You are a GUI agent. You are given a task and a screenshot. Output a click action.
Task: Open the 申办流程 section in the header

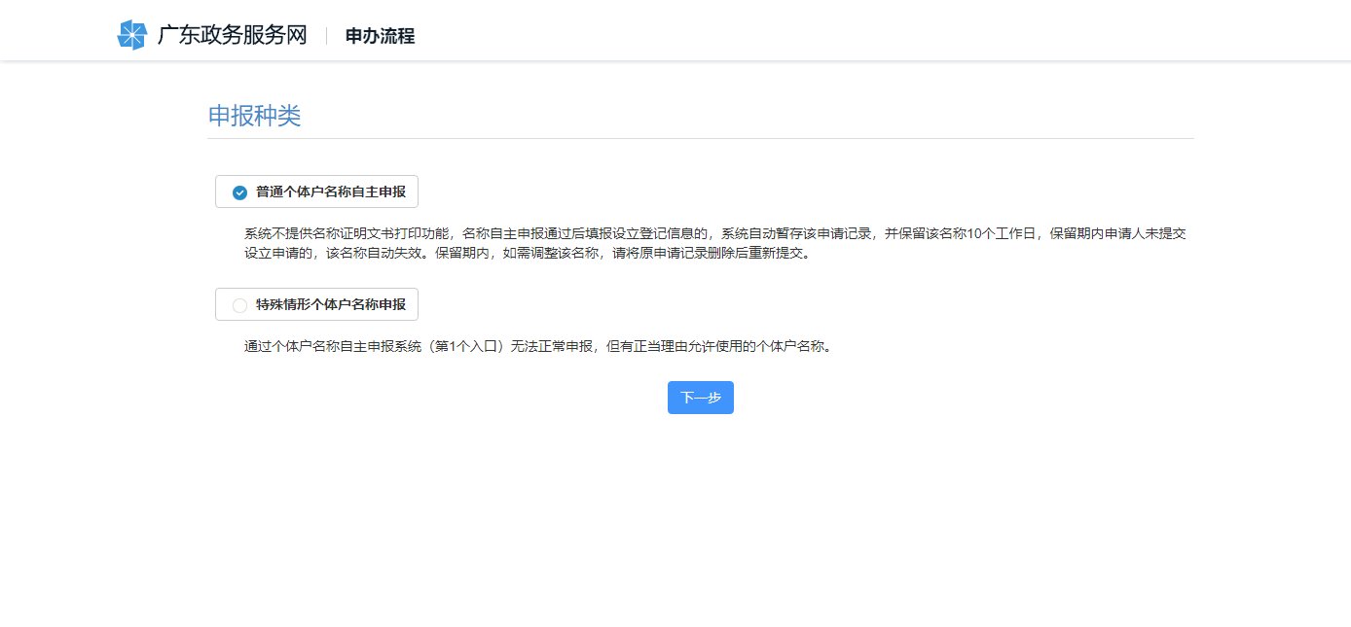point(379,36)
